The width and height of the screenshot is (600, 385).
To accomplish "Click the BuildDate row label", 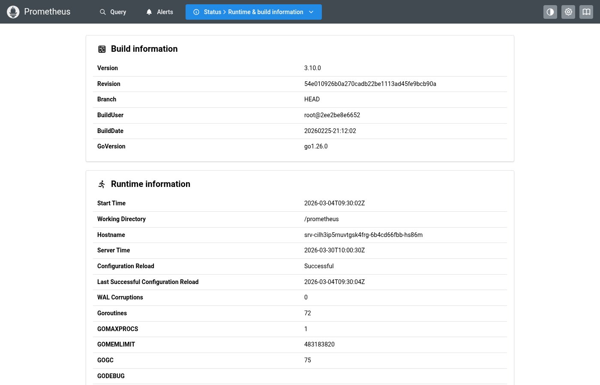I will (x=110, y=131).
